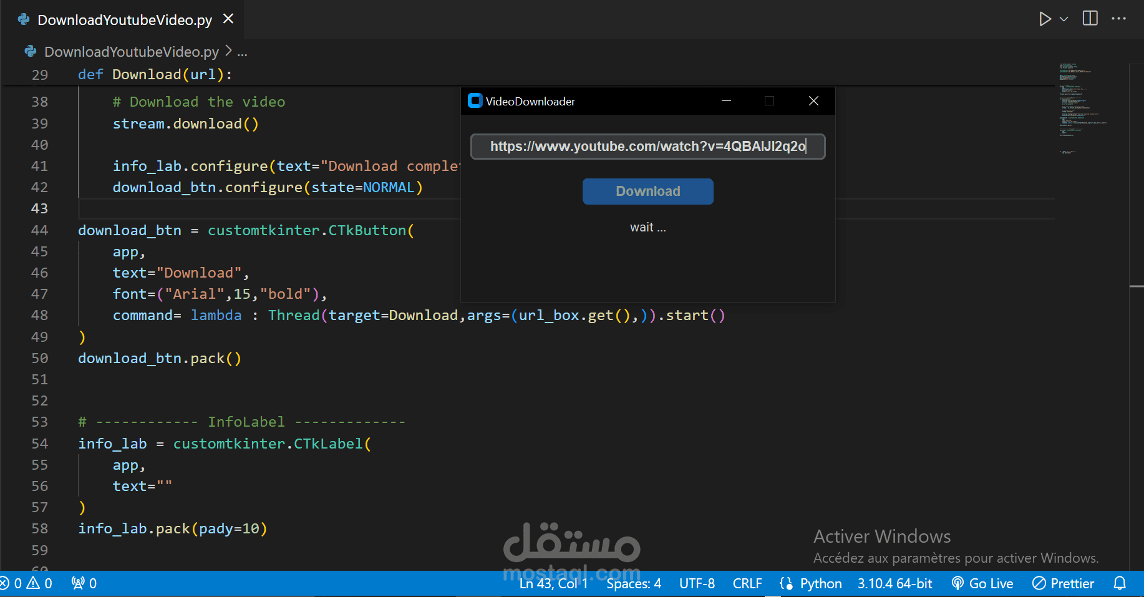Open the More Actions ellipsis menu
This screenshot has width=1144, height=597.
tap(1119, 19)
